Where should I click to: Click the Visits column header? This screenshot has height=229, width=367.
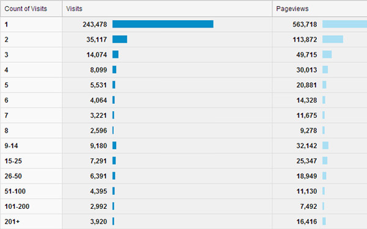(x=74, y=9)
